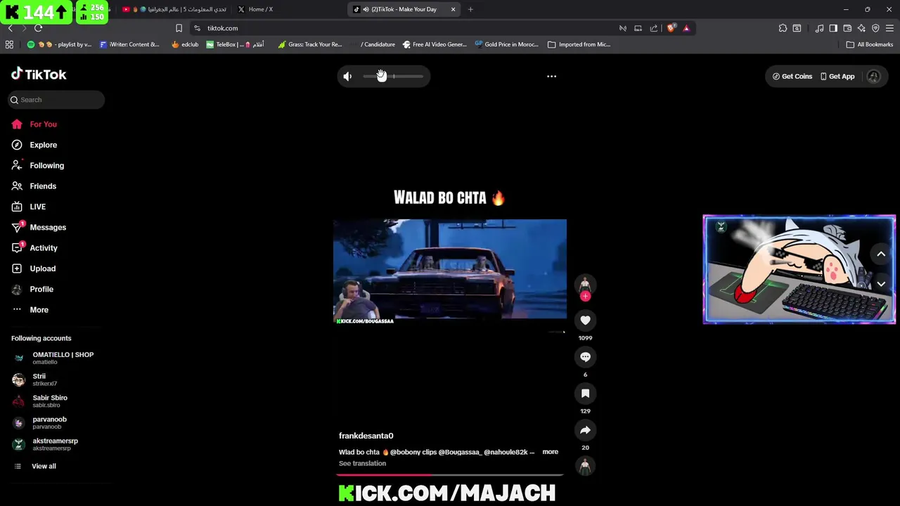Screen dimensions: 900x506
Task: Open Brave Wallet icon
Action: (847, 28)
